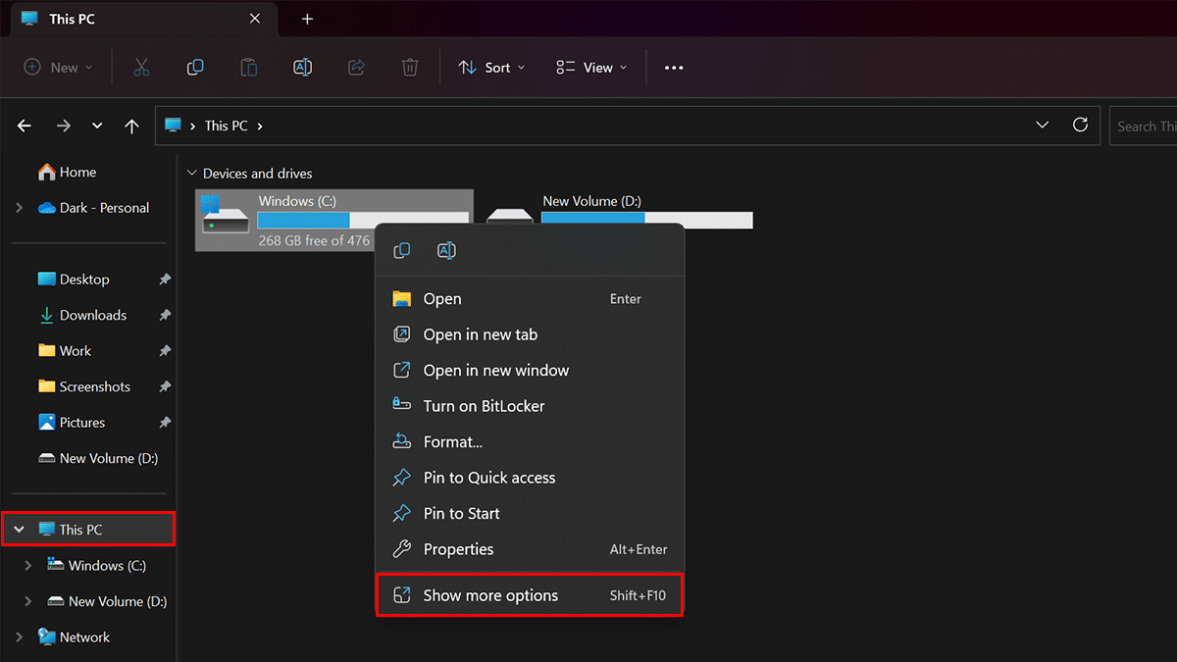
Task: Click the search box field
Action: click(1145, 127)
